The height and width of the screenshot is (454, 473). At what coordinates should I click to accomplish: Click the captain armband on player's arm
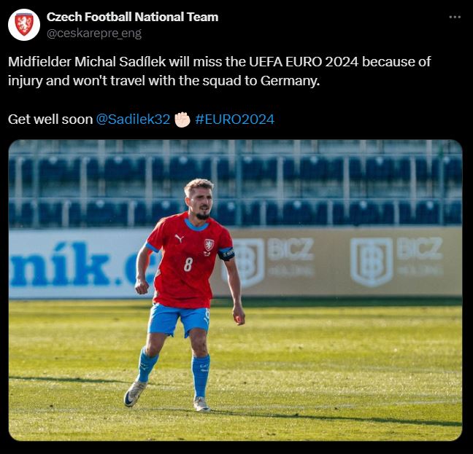click(226, 254)
